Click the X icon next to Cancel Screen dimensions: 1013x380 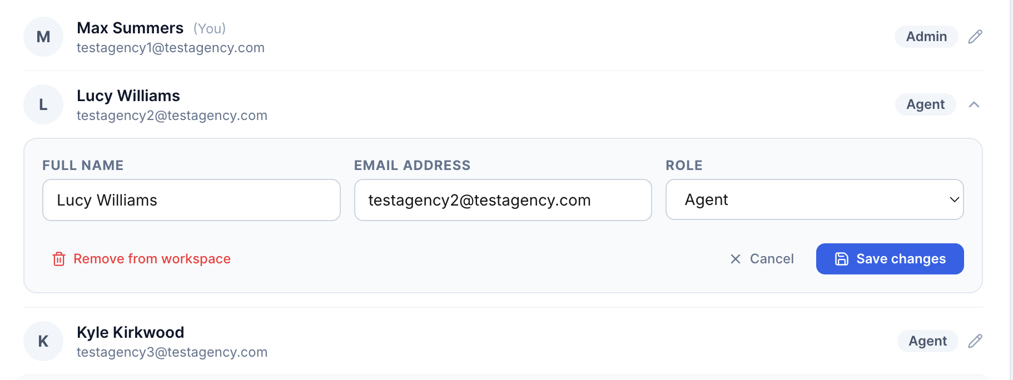(x=735, y=259)
